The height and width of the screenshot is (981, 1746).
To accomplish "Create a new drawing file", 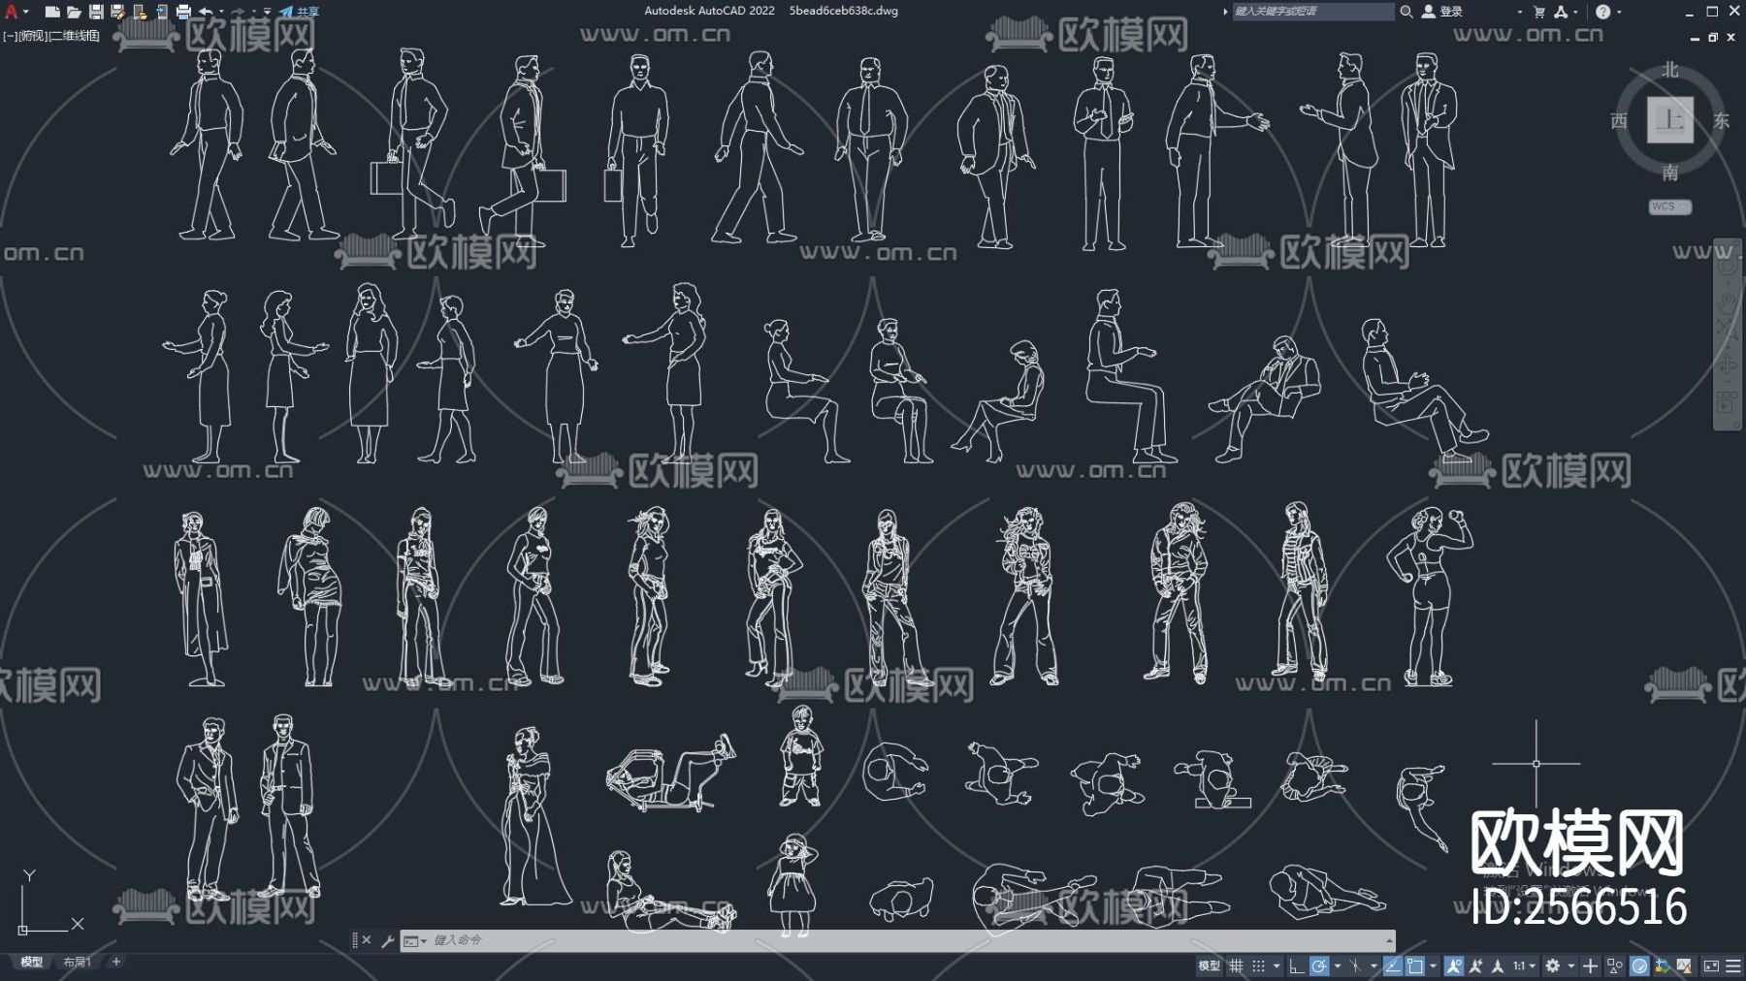I will point(52,12).
